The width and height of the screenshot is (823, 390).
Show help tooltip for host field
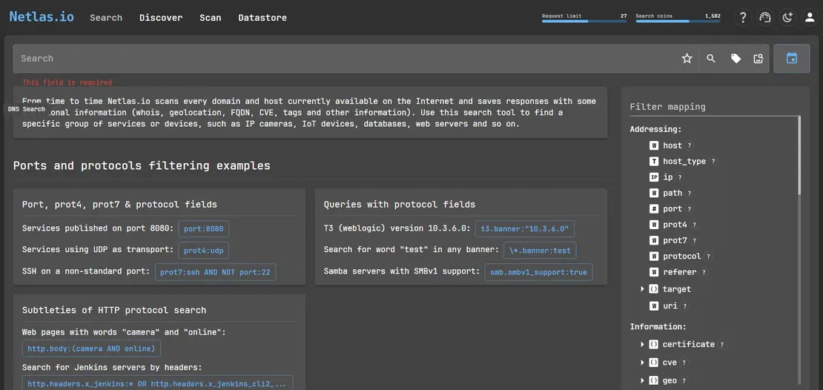(x=690, y=146)
